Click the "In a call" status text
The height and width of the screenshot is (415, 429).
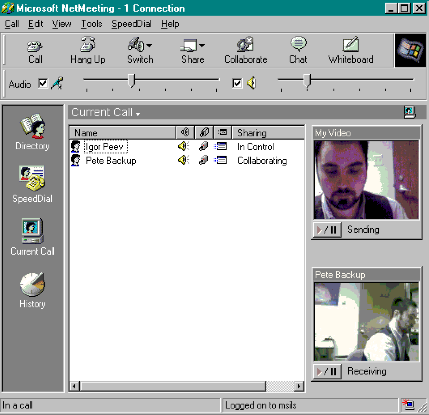[17, 405]
